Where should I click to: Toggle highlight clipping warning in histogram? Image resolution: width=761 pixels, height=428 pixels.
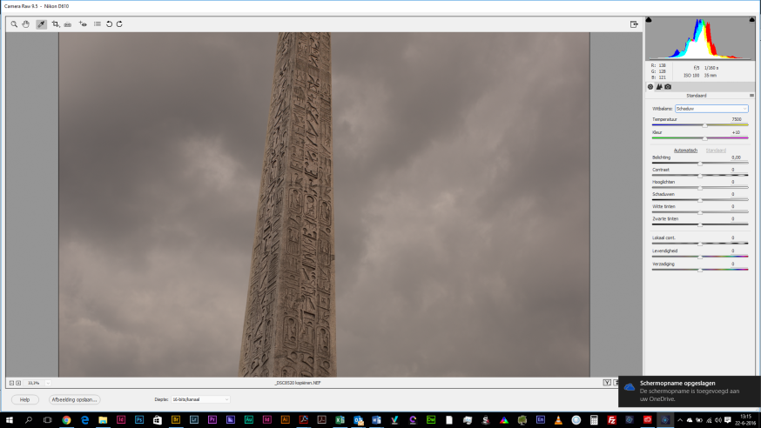point(751,18)
